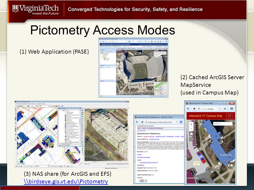Collapse the Workspace panel in PASE
This screenshot has width=254, height=190.
point(115,50)
